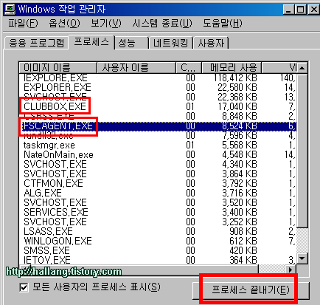Click the horizontal scrollbar right arrow

pyautogui.click(x=291, y=270)
